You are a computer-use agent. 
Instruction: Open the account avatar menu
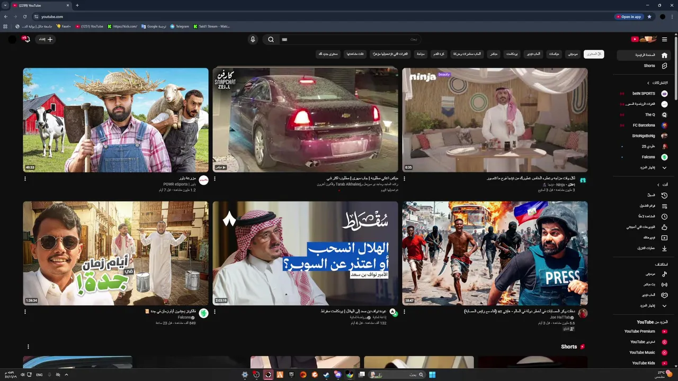12,39
